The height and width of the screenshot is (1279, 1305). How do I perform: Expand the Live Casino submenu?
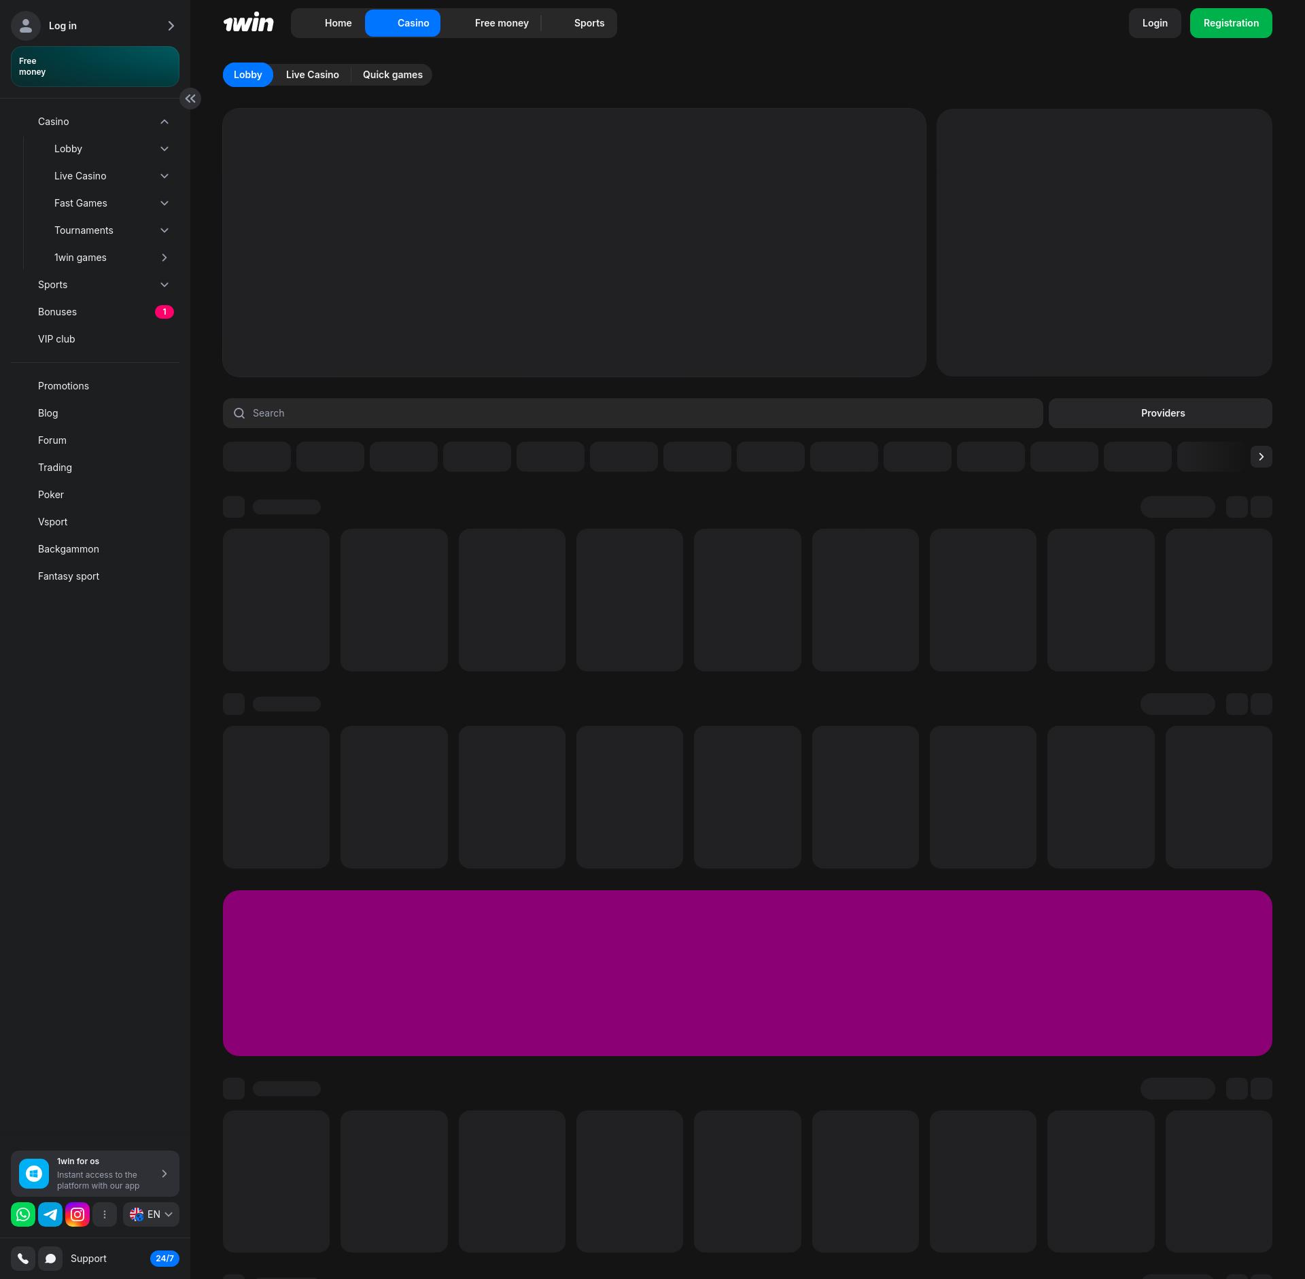(164, 176)
